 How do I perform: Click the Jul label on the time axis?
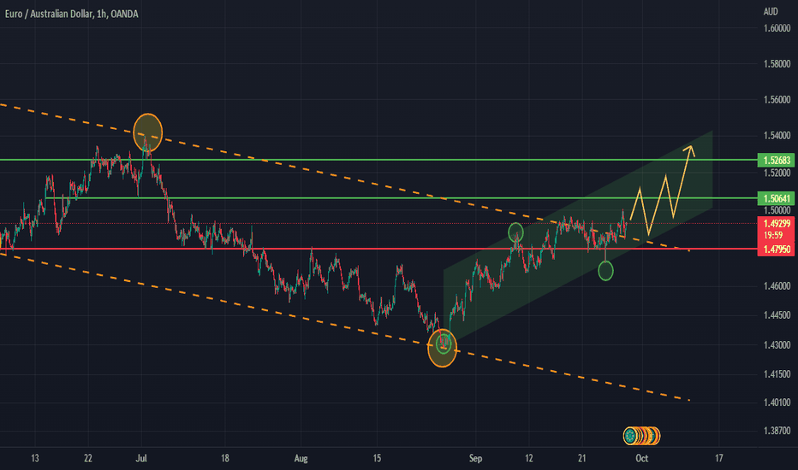tap(141, 458)
